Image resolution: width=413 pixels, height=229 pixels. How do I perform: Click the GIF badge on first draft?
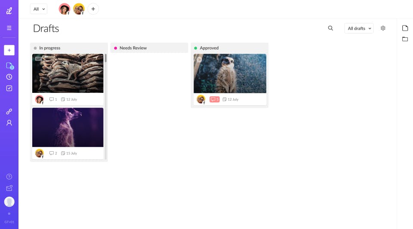coord(38,58)
